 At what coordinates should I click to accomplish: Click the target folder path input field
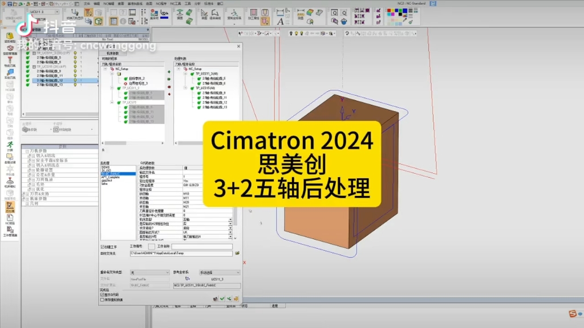point(181,253)
